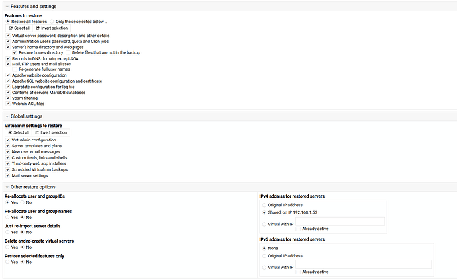Click the IPv4 Virtual with IP text field
The height and width of the screenshot is (279, 457).
340,221
